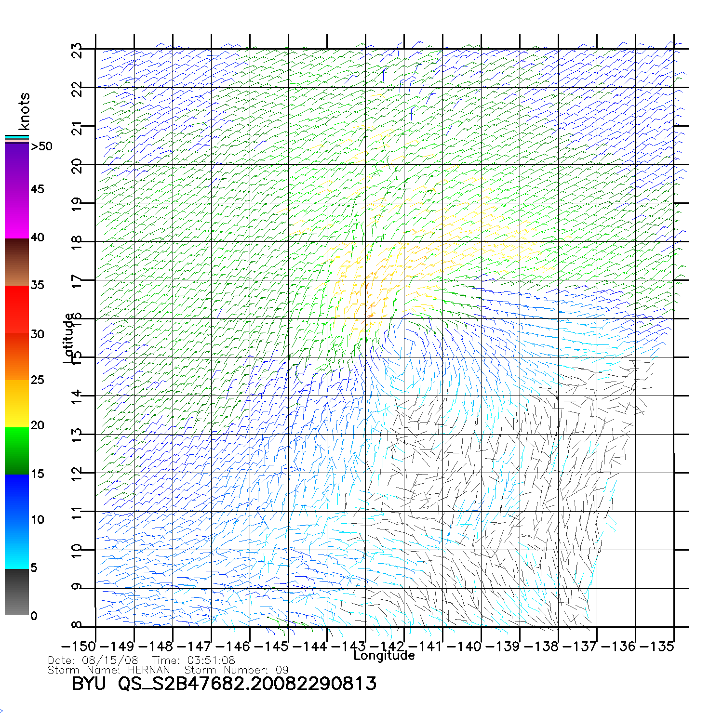
Task: Select the "Latitude" axis label
Action: (69, 338)
